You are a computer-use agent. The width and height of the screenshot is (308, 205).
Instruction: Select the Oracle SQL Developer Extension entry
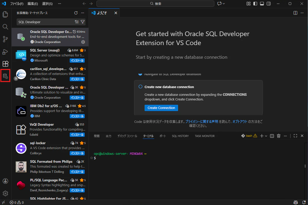click(50, 37)
